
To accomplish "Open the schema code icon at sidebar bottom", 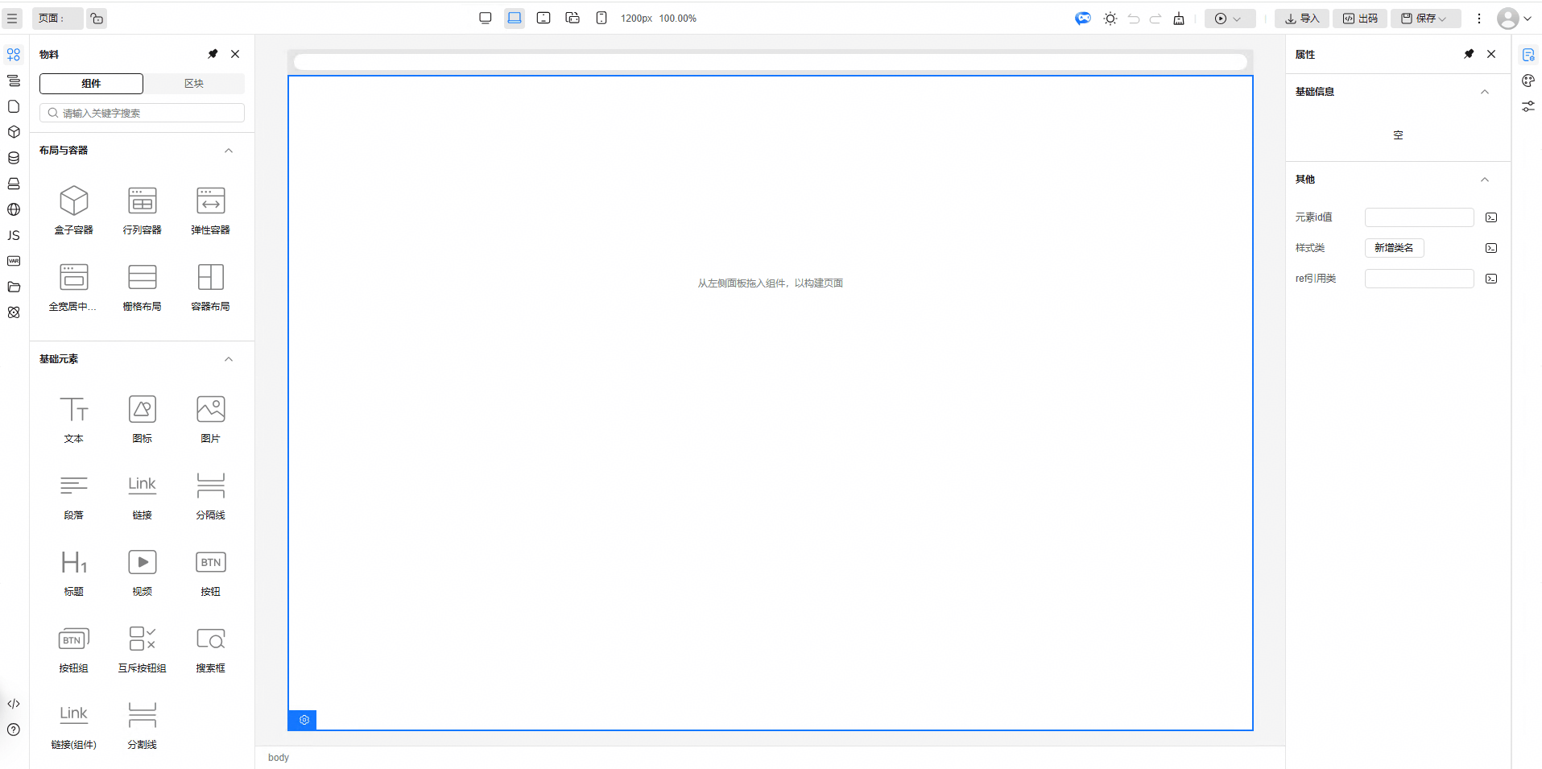I will click(x=14, y=704).
